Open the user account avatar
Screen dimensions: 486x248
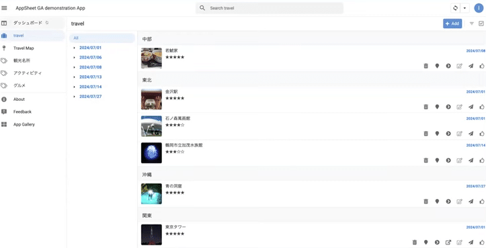tap(479, 8)
